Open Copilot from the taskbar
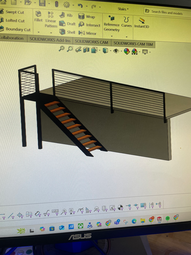 point(42,229)
